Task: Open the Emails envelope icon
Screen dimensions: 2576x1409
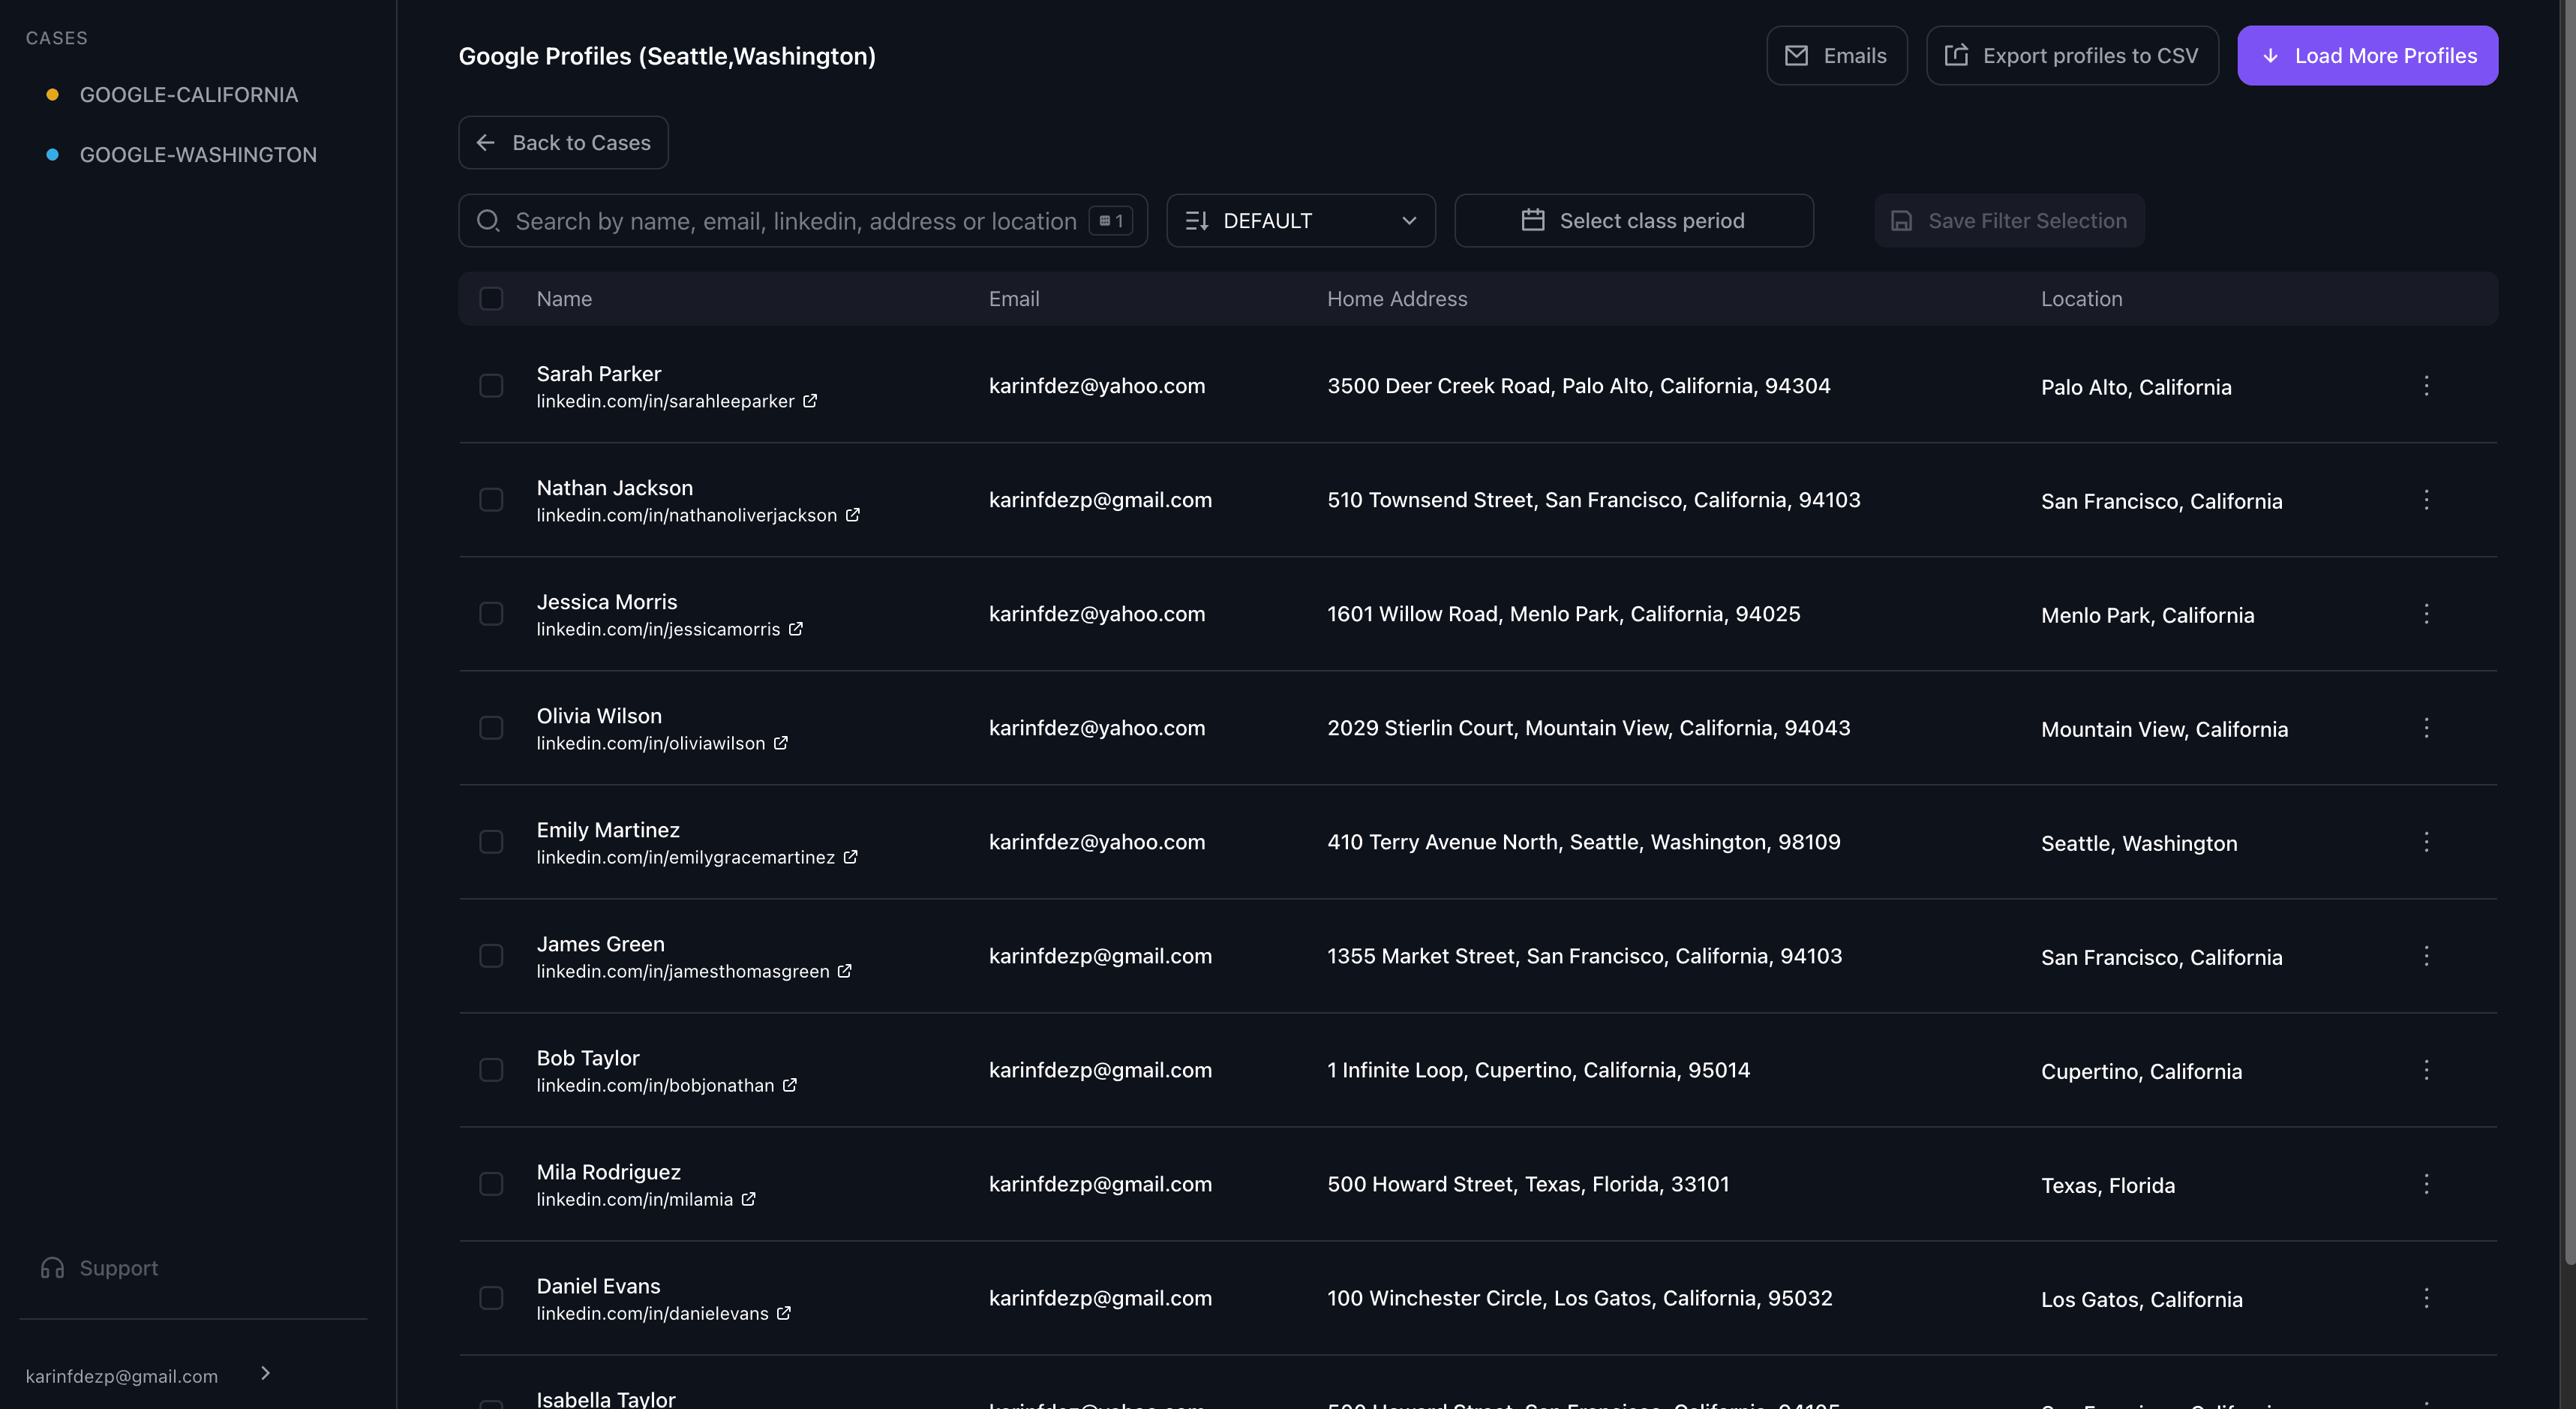Action: [1797, 55]
